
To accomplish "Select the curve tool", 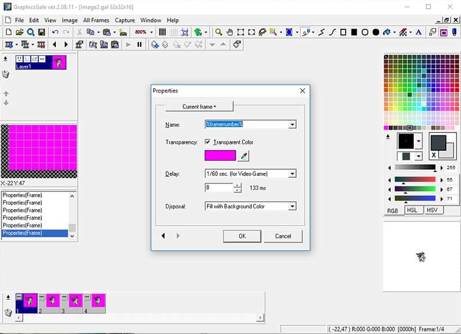I will 332,32.
